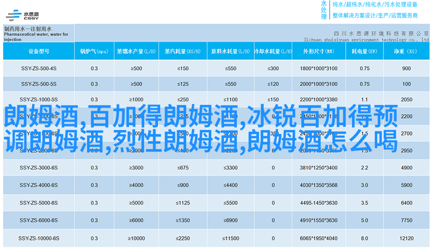The image size is (433, 251).
Task: Select net weight '6400'
Action: pos(407,203)
